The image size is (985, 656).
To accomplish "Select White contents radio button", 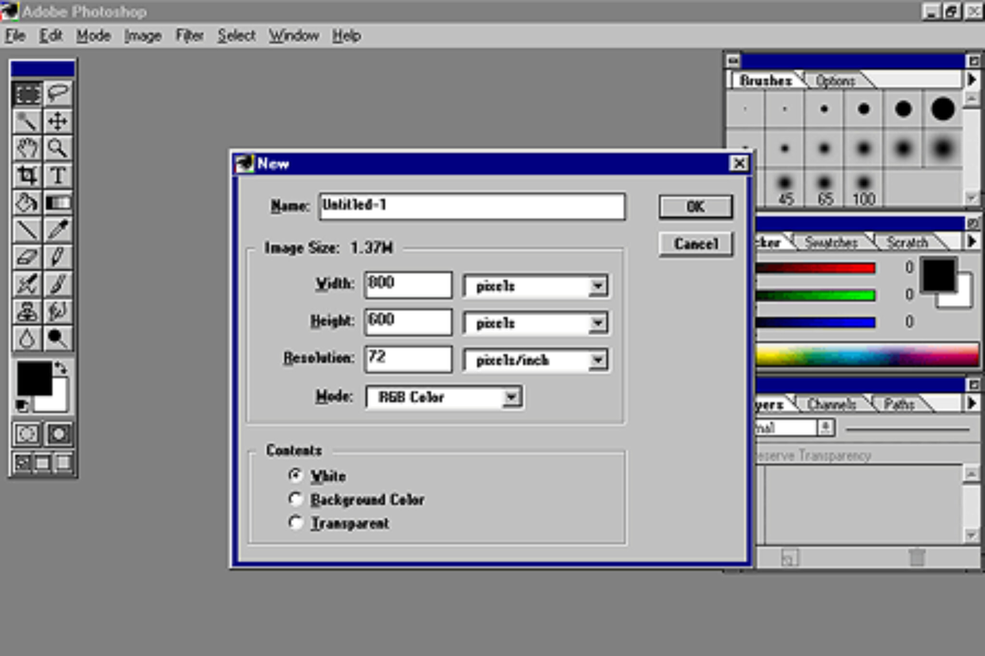I will tap(295, 476).
